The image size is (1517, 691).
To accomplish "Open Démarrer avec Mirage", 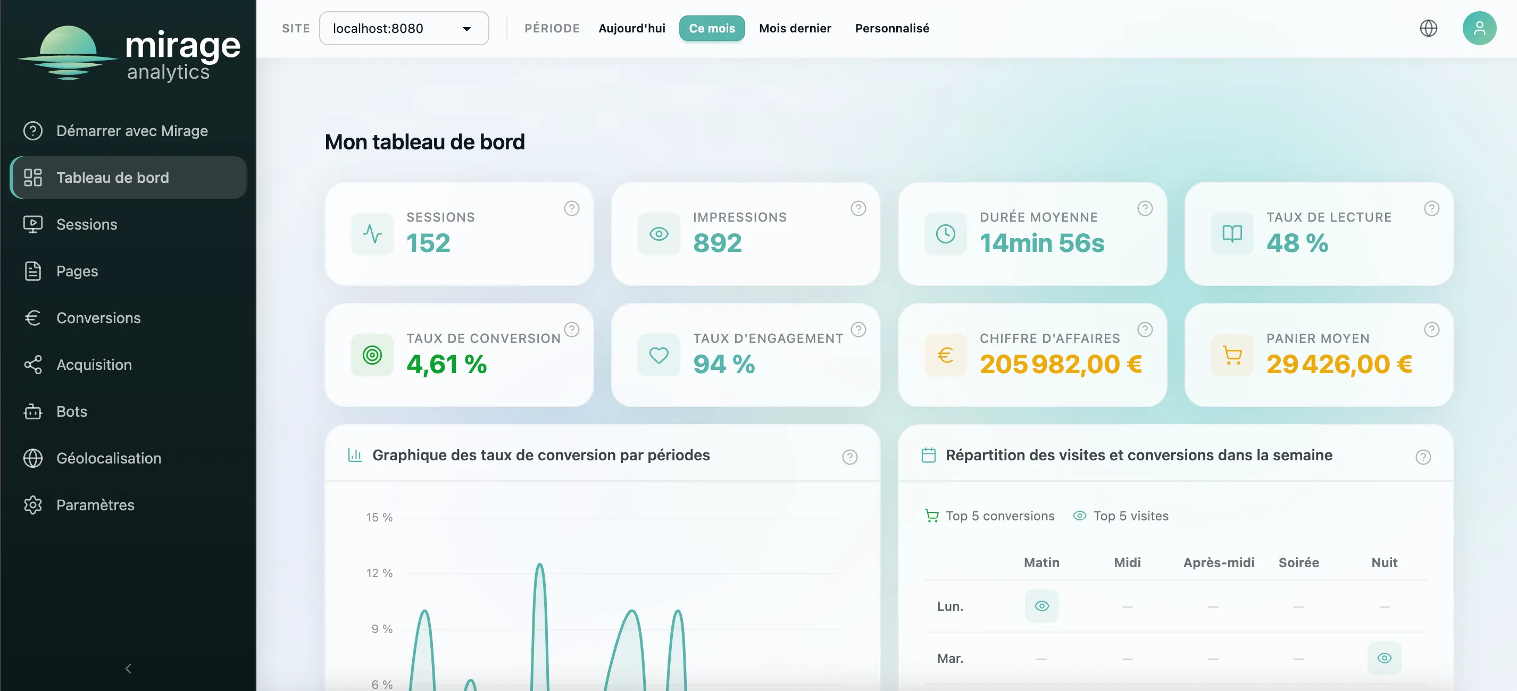I will click(x=132, y=131).
